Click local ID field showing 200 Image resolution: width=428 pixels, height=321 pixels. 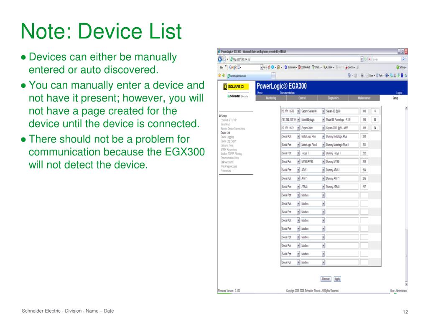(364, 136)
